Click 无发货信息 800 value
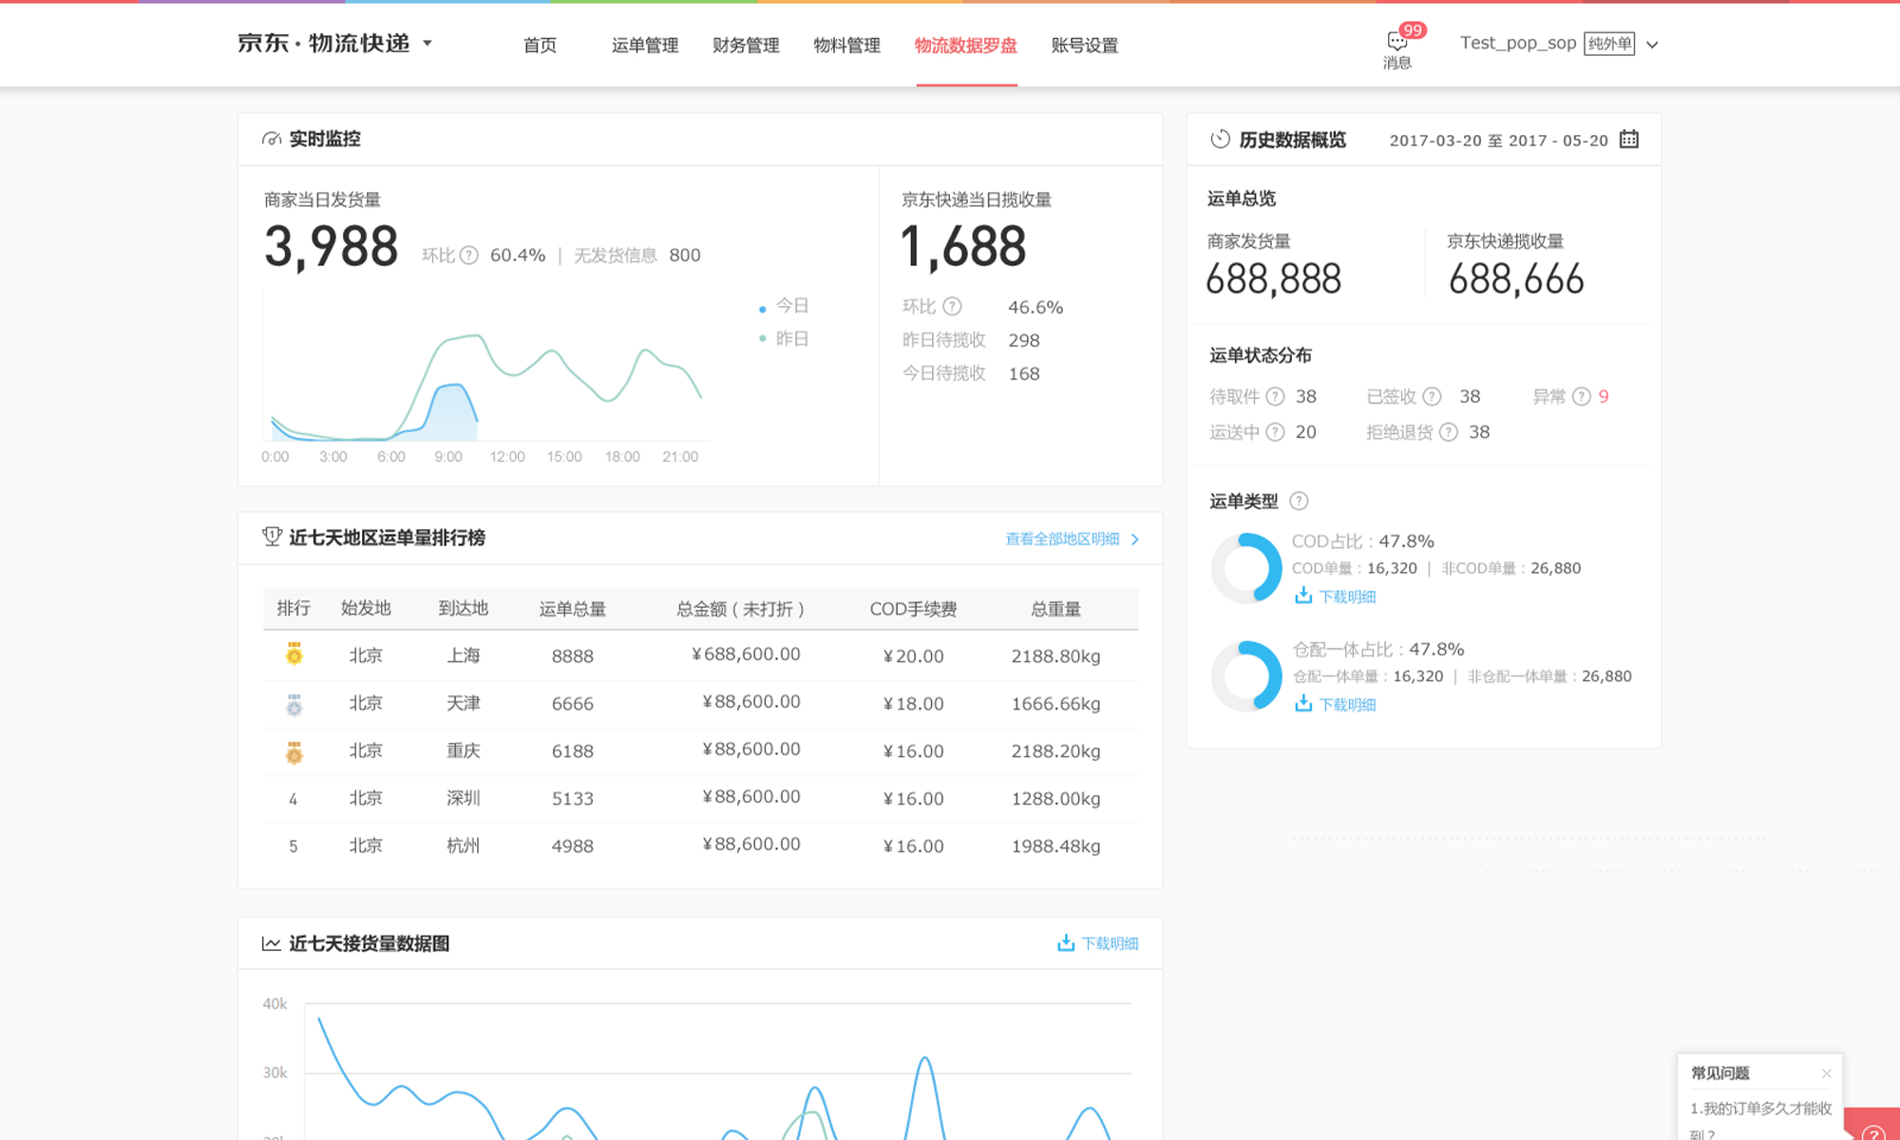This screenshot has height=1140, width=1900. click(x=685, y=256)
